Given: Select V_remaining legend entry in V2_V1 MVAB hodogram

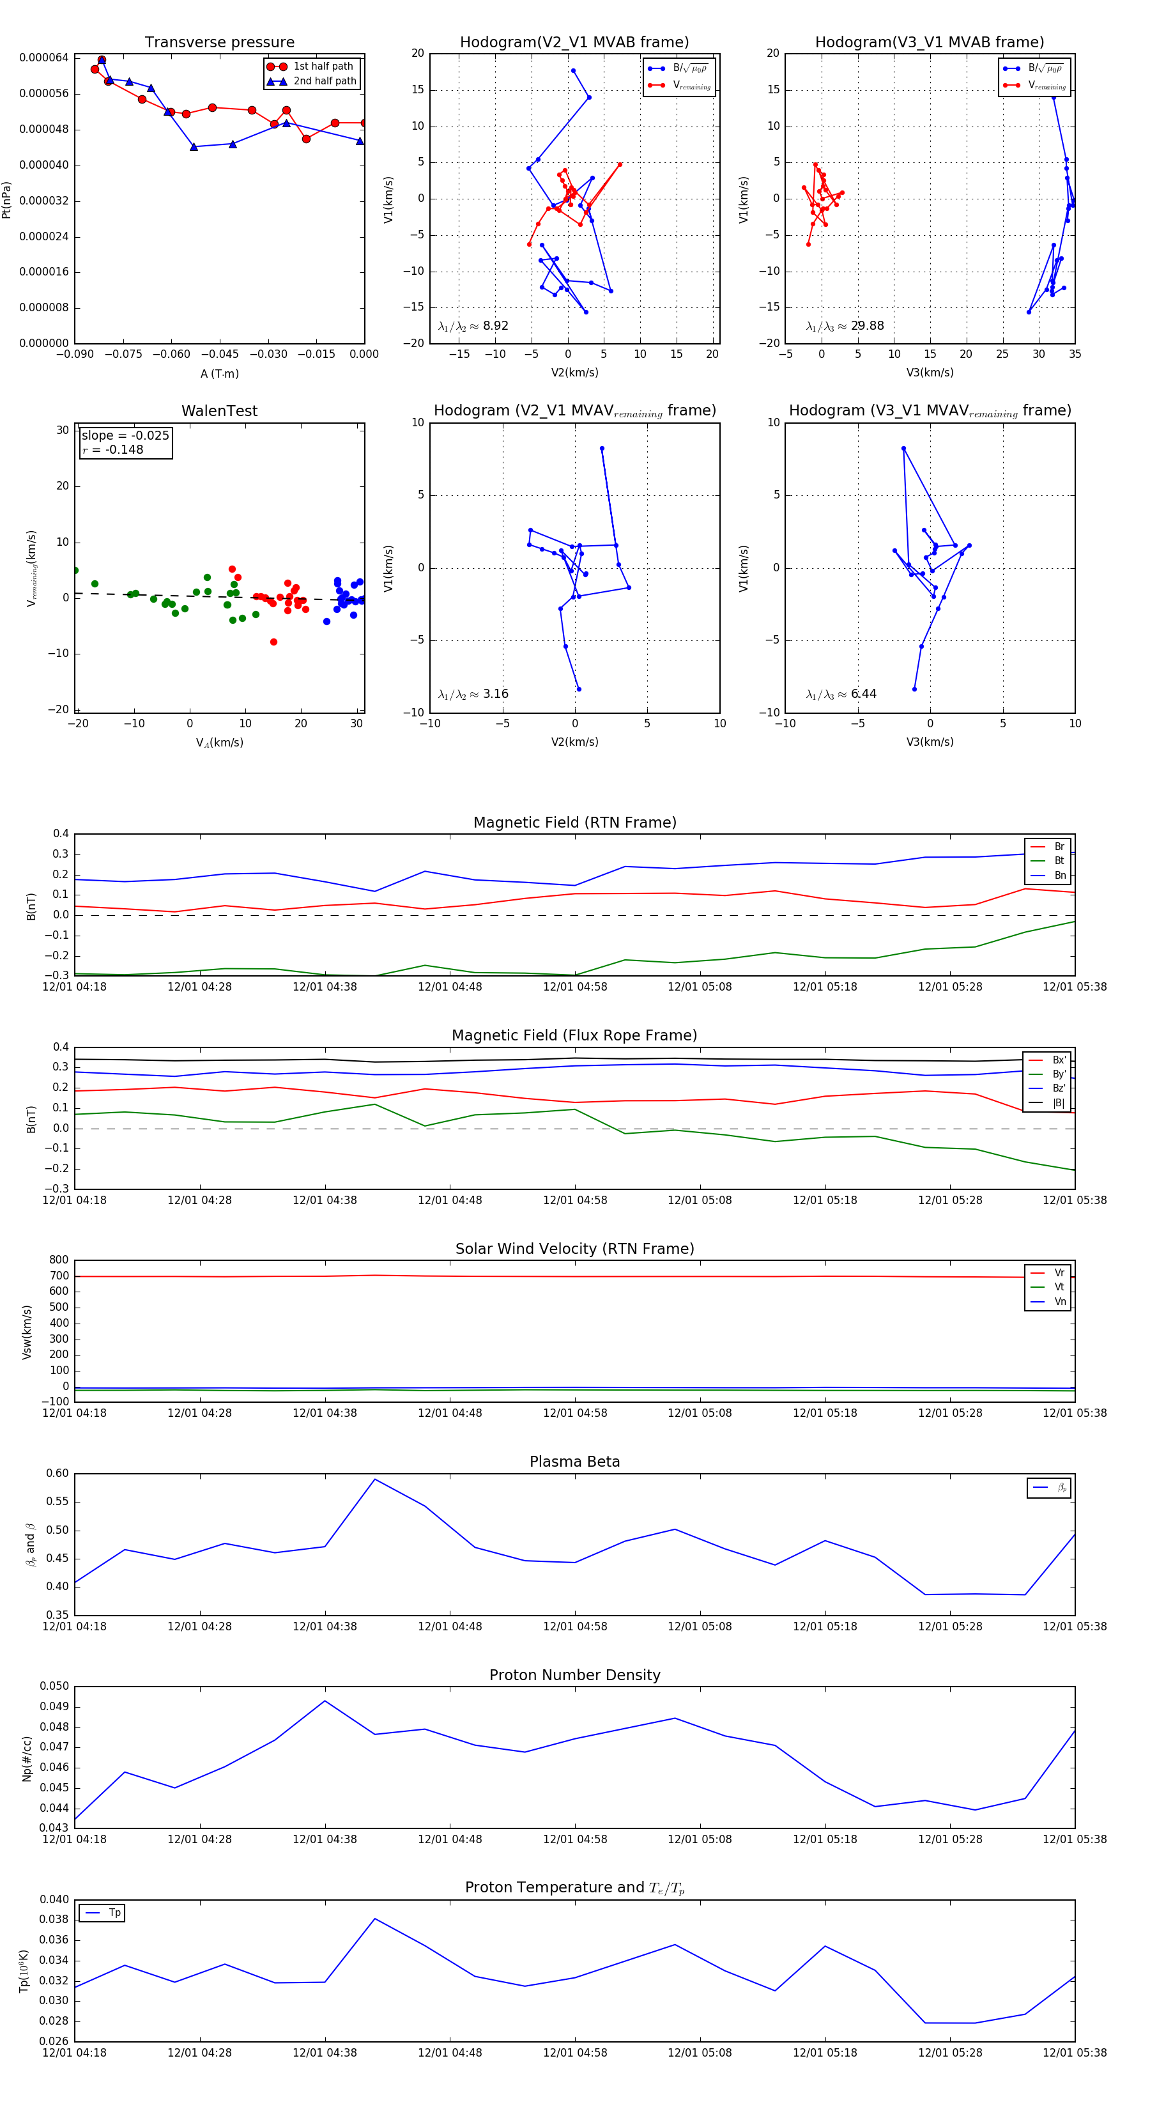Looking at the screenshot, I should coord(679,85).
